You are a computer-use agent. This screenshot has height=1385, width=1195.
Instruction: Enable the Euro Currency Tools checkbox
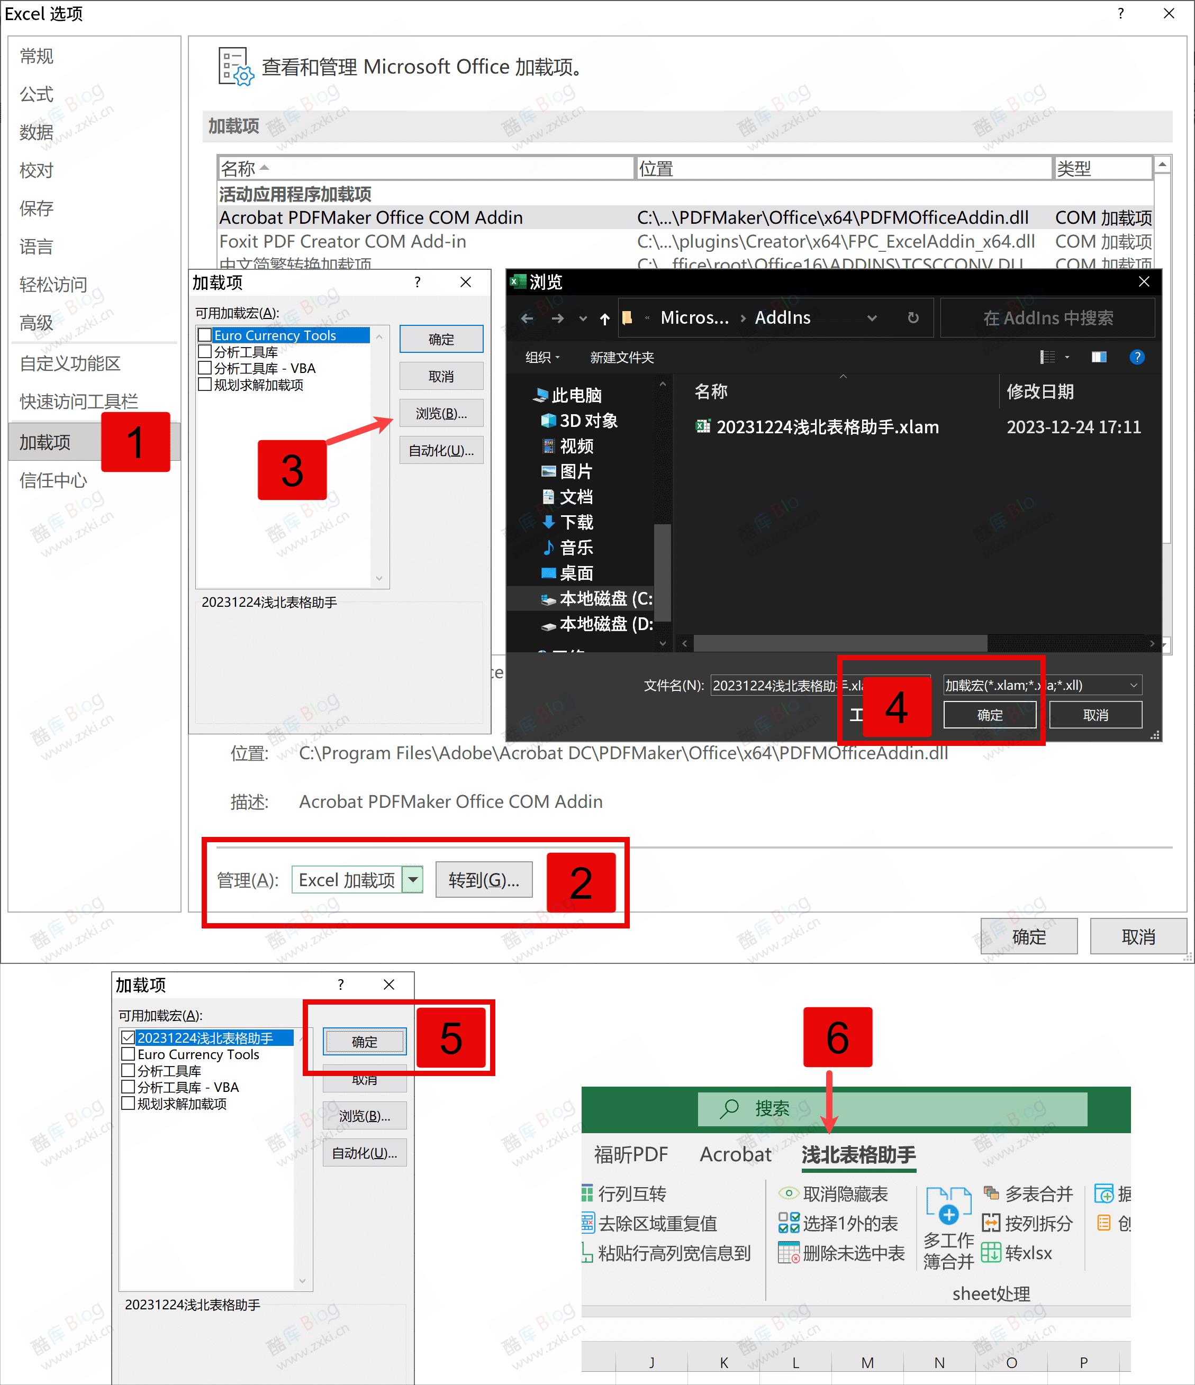205,335
